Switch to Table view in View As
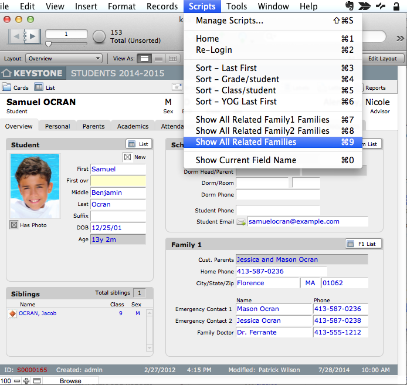This screenshot has width=407, height=385. 172,59
